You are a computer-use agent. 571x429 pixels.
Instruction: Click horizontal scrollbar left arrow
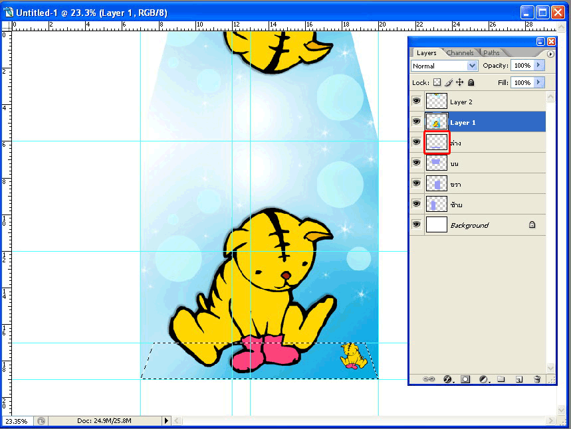pyautogui.click(x=177, y=421)
